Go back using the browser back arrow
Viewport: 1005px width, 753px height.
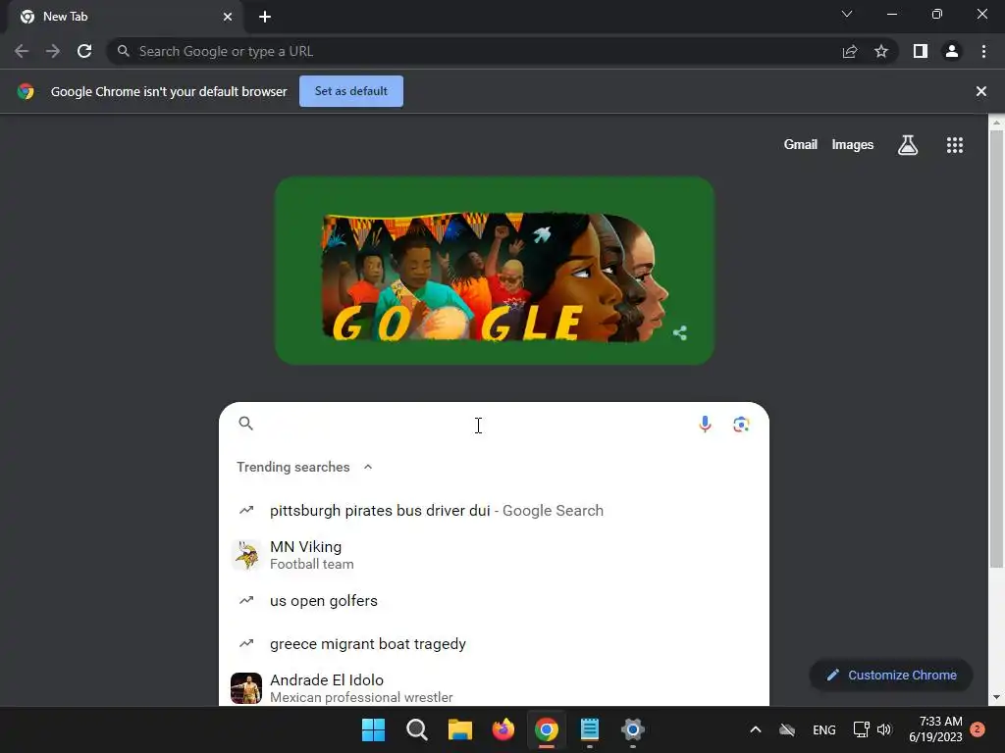22,51
